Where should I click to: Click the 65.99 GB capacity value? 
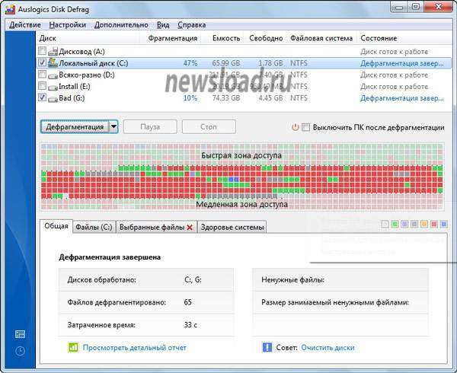pyautogui.click(x=226, y=63)
